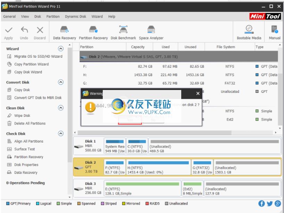Click the Discard X icon

40,30
